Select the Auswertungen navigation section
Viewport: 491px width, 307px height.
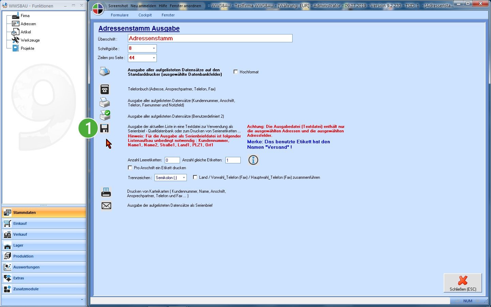click(x=44, y=267)
